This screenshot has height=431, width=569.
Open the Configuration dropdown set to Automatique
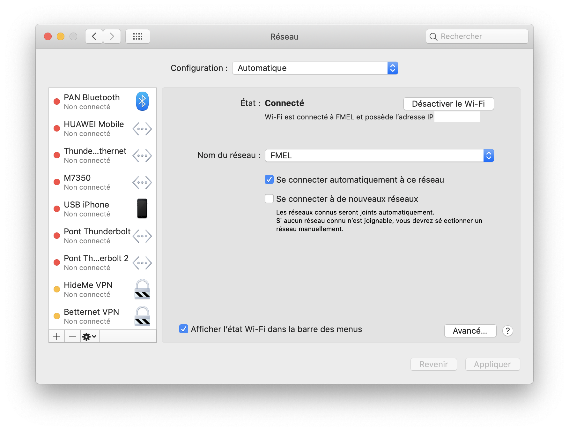[x=315, y=68]
